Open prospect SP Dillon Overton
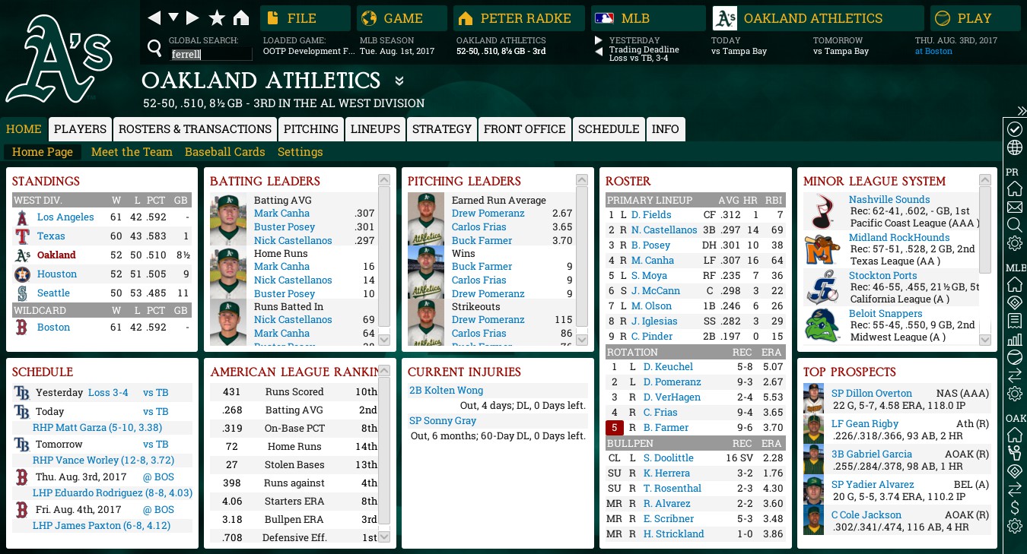The width and height of the screenshot is (1027, 554). tap(872, 393)
